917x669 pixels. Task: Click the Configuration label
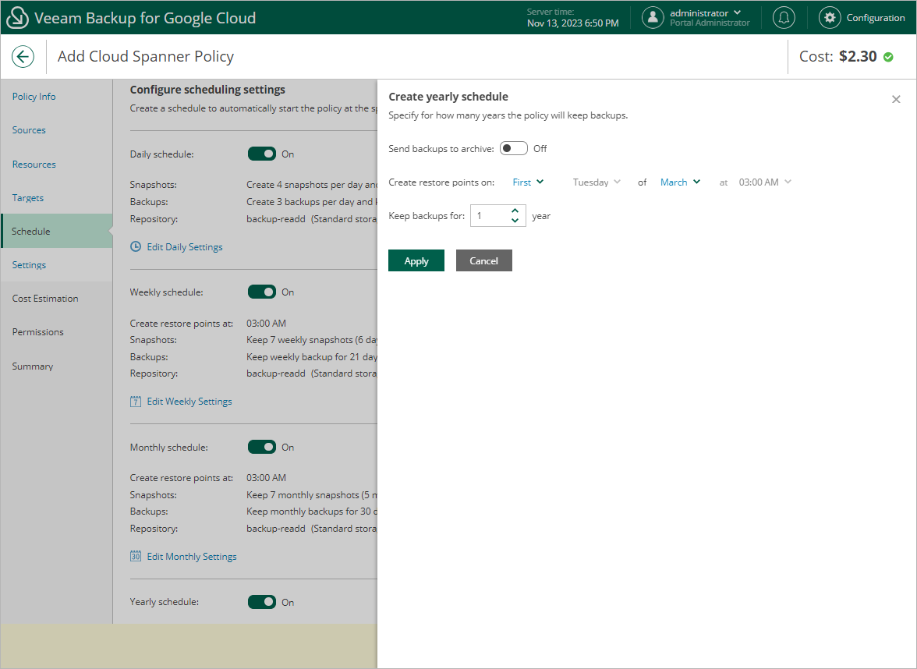click(x=876, y=17)
